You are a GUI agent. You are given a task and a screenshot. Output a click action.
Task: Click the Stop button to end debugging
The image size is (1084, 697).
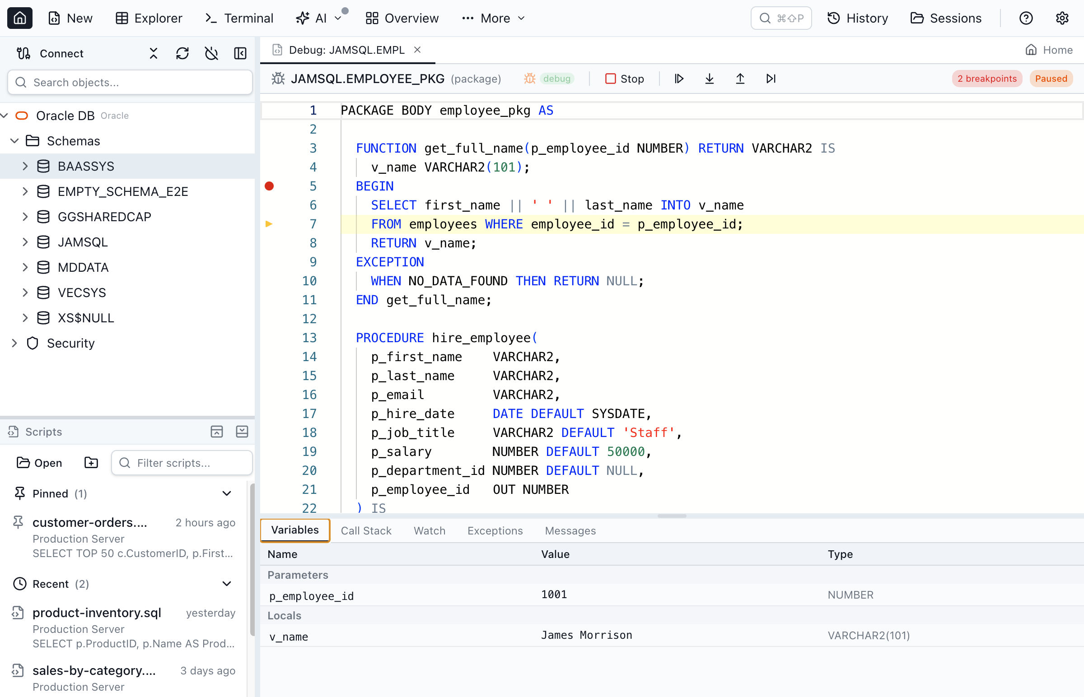pyautogui.click(x=625, y=78)
